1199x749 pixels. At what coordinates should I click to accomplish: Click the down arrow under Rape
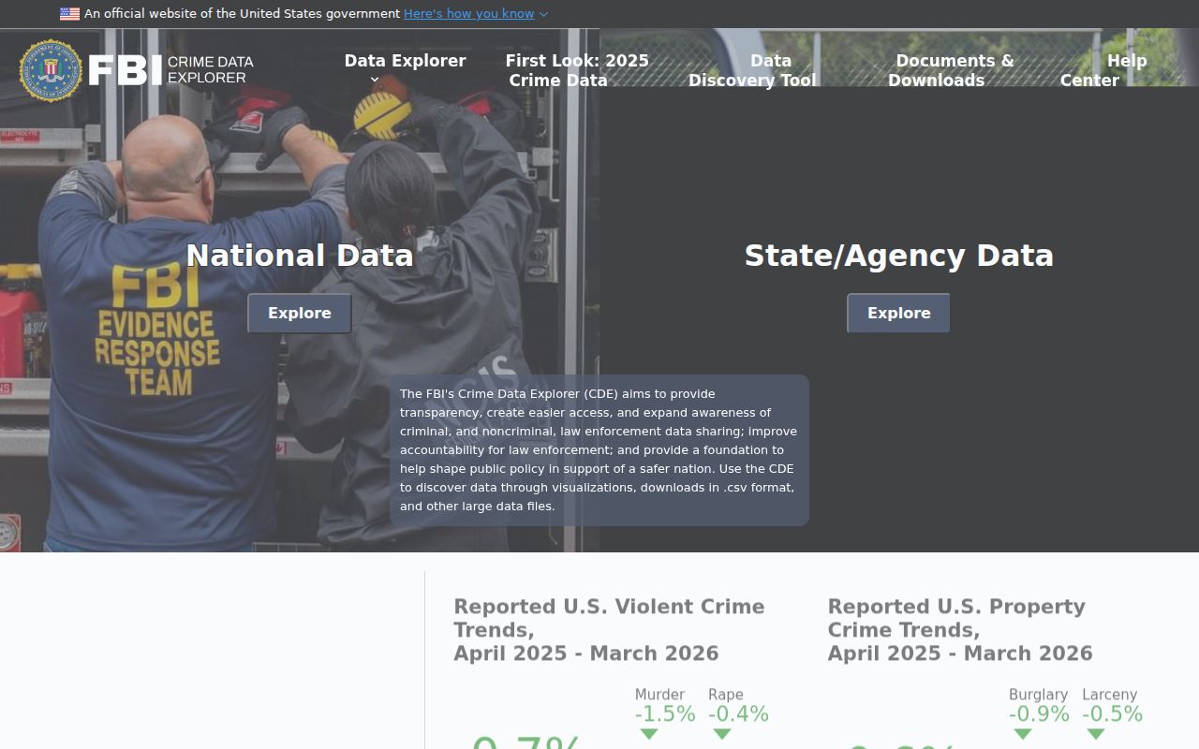(722, 734)
